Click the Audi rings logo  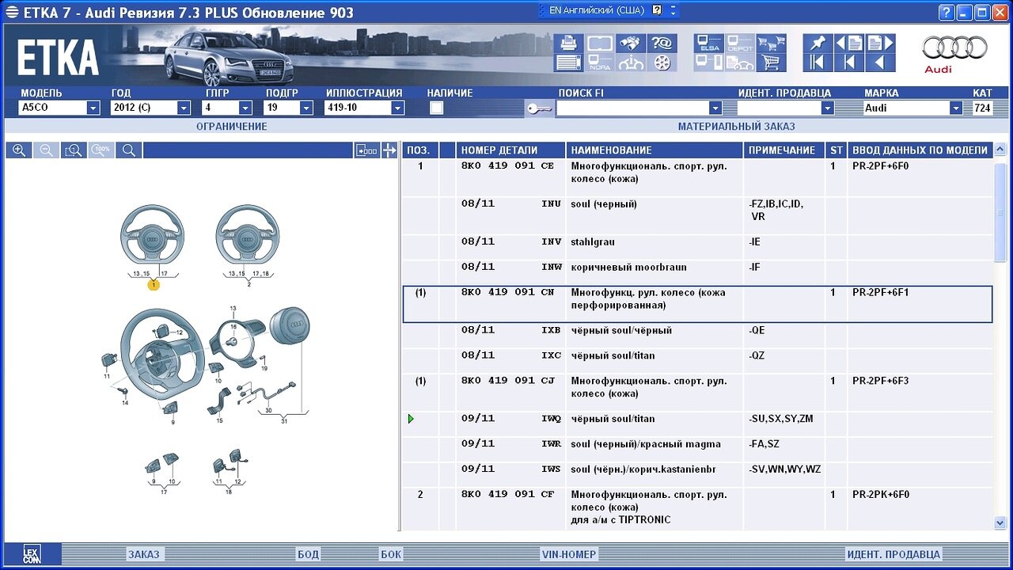[x=954, y=47]
